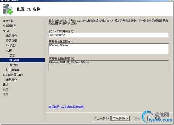This screenshot has width=174, height=125.
Task: Open the 有效期 step
Action: [x=13, y=65]
